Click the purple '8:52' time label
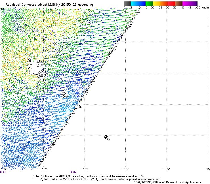This screenshot has width=210, height=184. [74, 172]
